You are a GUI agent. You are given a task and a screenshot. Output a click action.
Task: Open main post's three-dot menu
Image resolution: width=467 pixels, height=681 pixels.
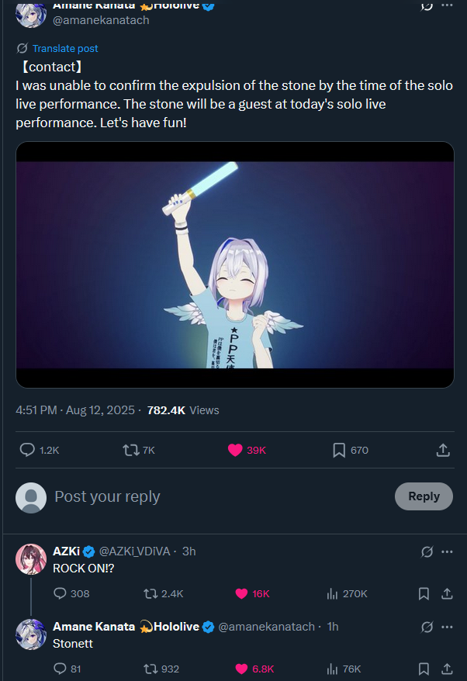click(x=447, y=5)
